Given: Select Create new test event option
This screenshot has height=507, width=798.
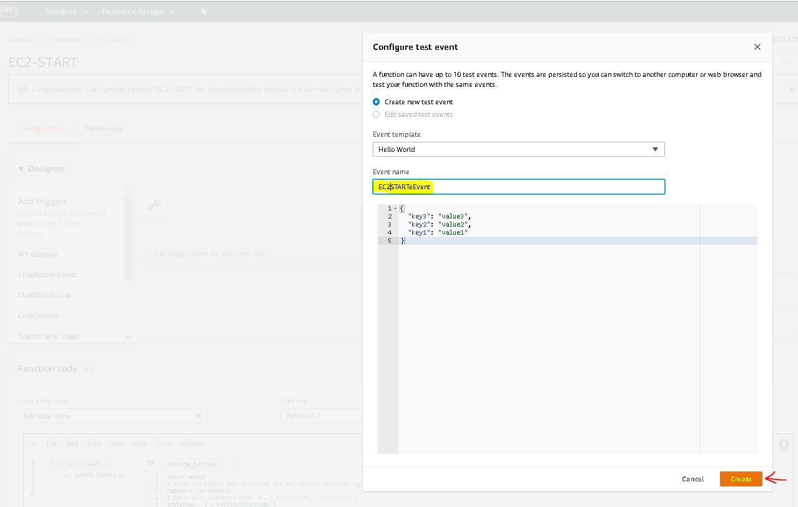Looking at the screenshot, I should tap(376, 102).
